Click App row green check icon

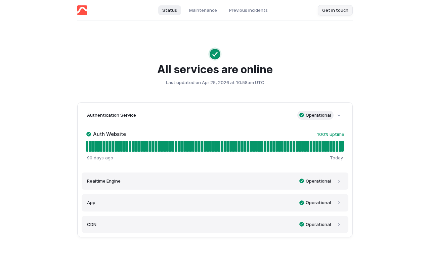[302, 203]
